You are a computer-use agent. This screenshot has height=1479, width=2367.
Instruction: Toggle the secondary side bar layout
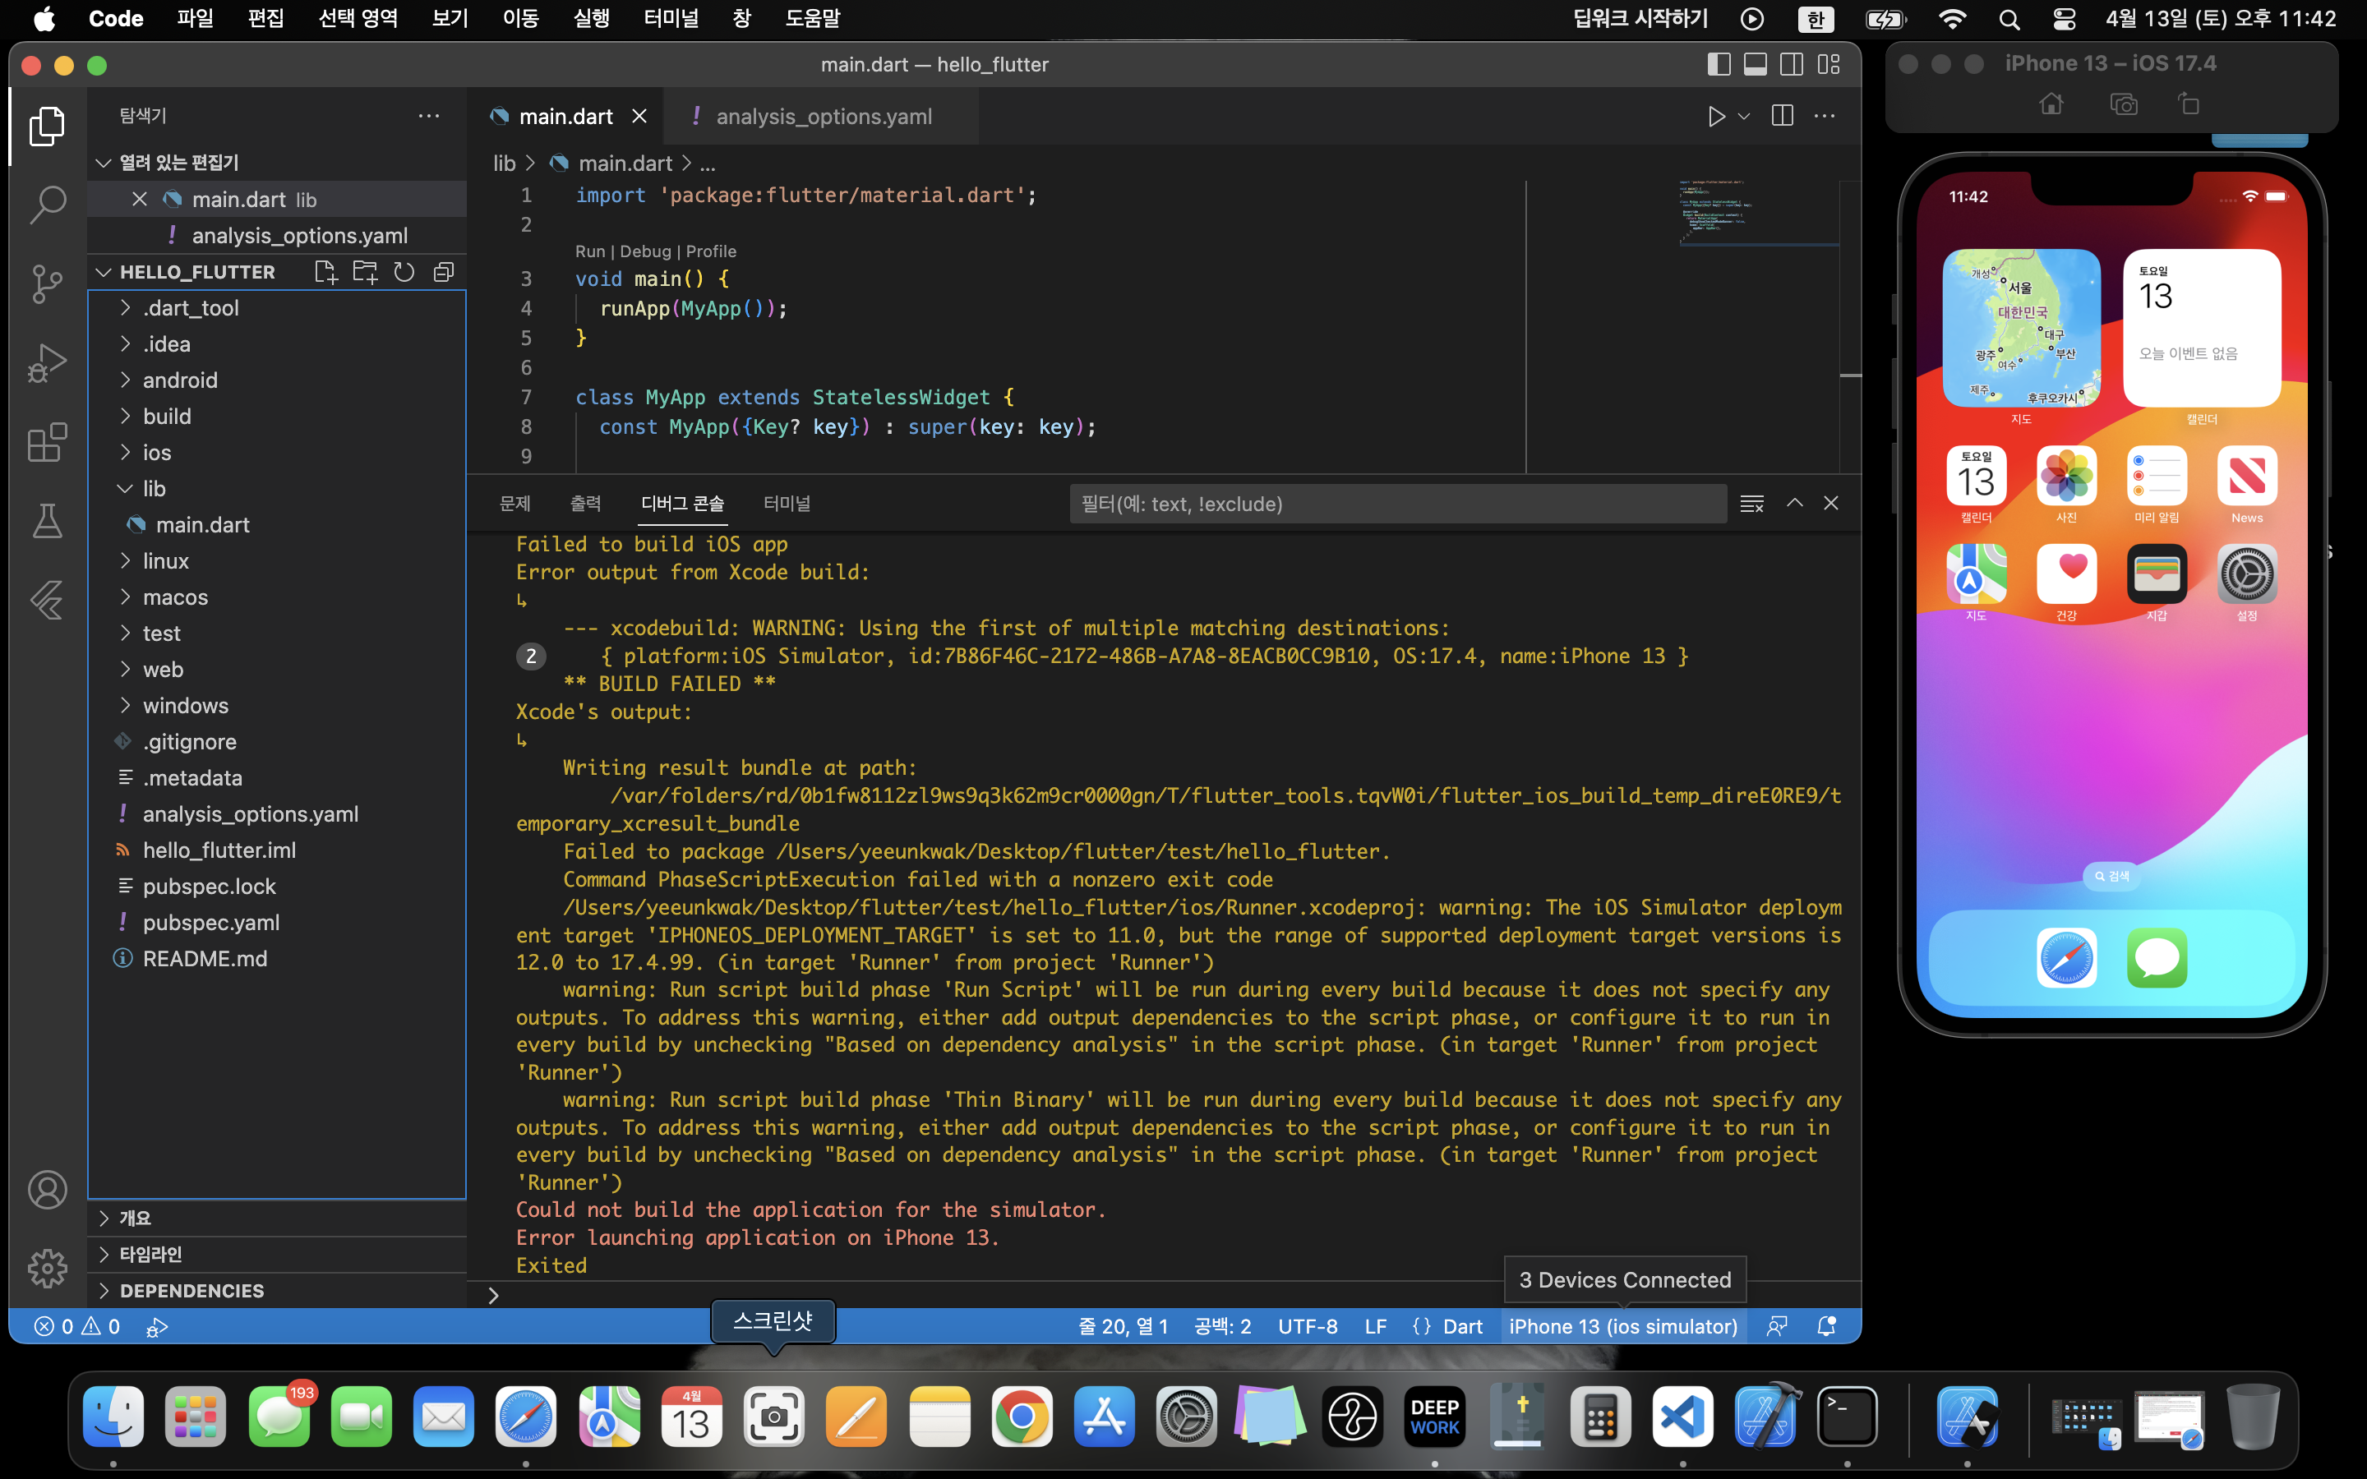coord(1792,65)
